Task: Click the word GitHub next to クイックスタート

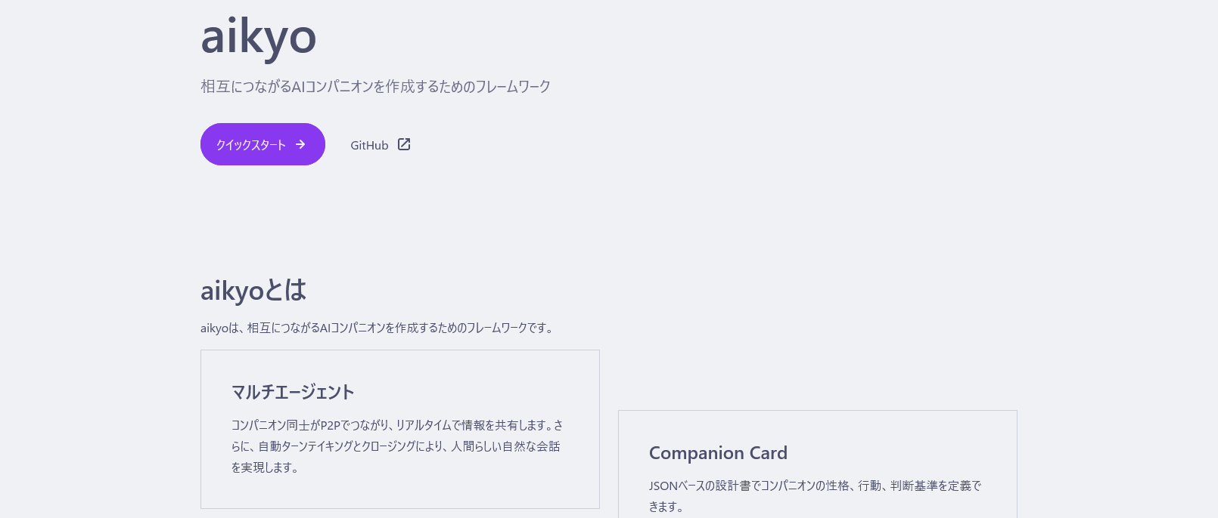Action: (369, 145)
